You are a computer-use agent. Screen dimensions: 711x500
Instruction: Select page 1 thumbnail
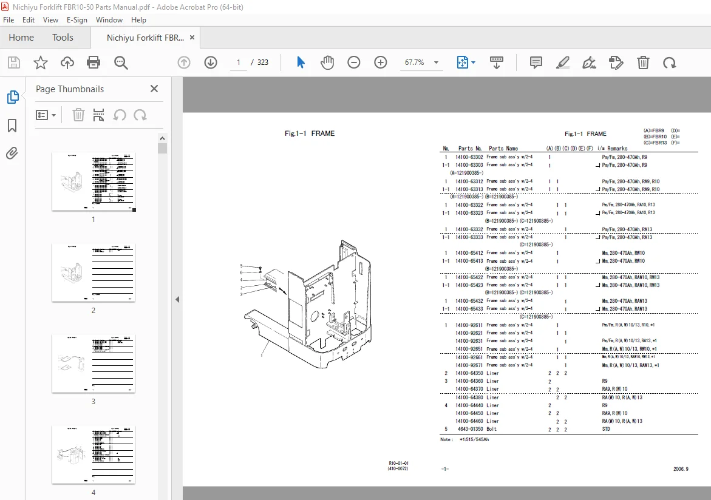point(94,181)
